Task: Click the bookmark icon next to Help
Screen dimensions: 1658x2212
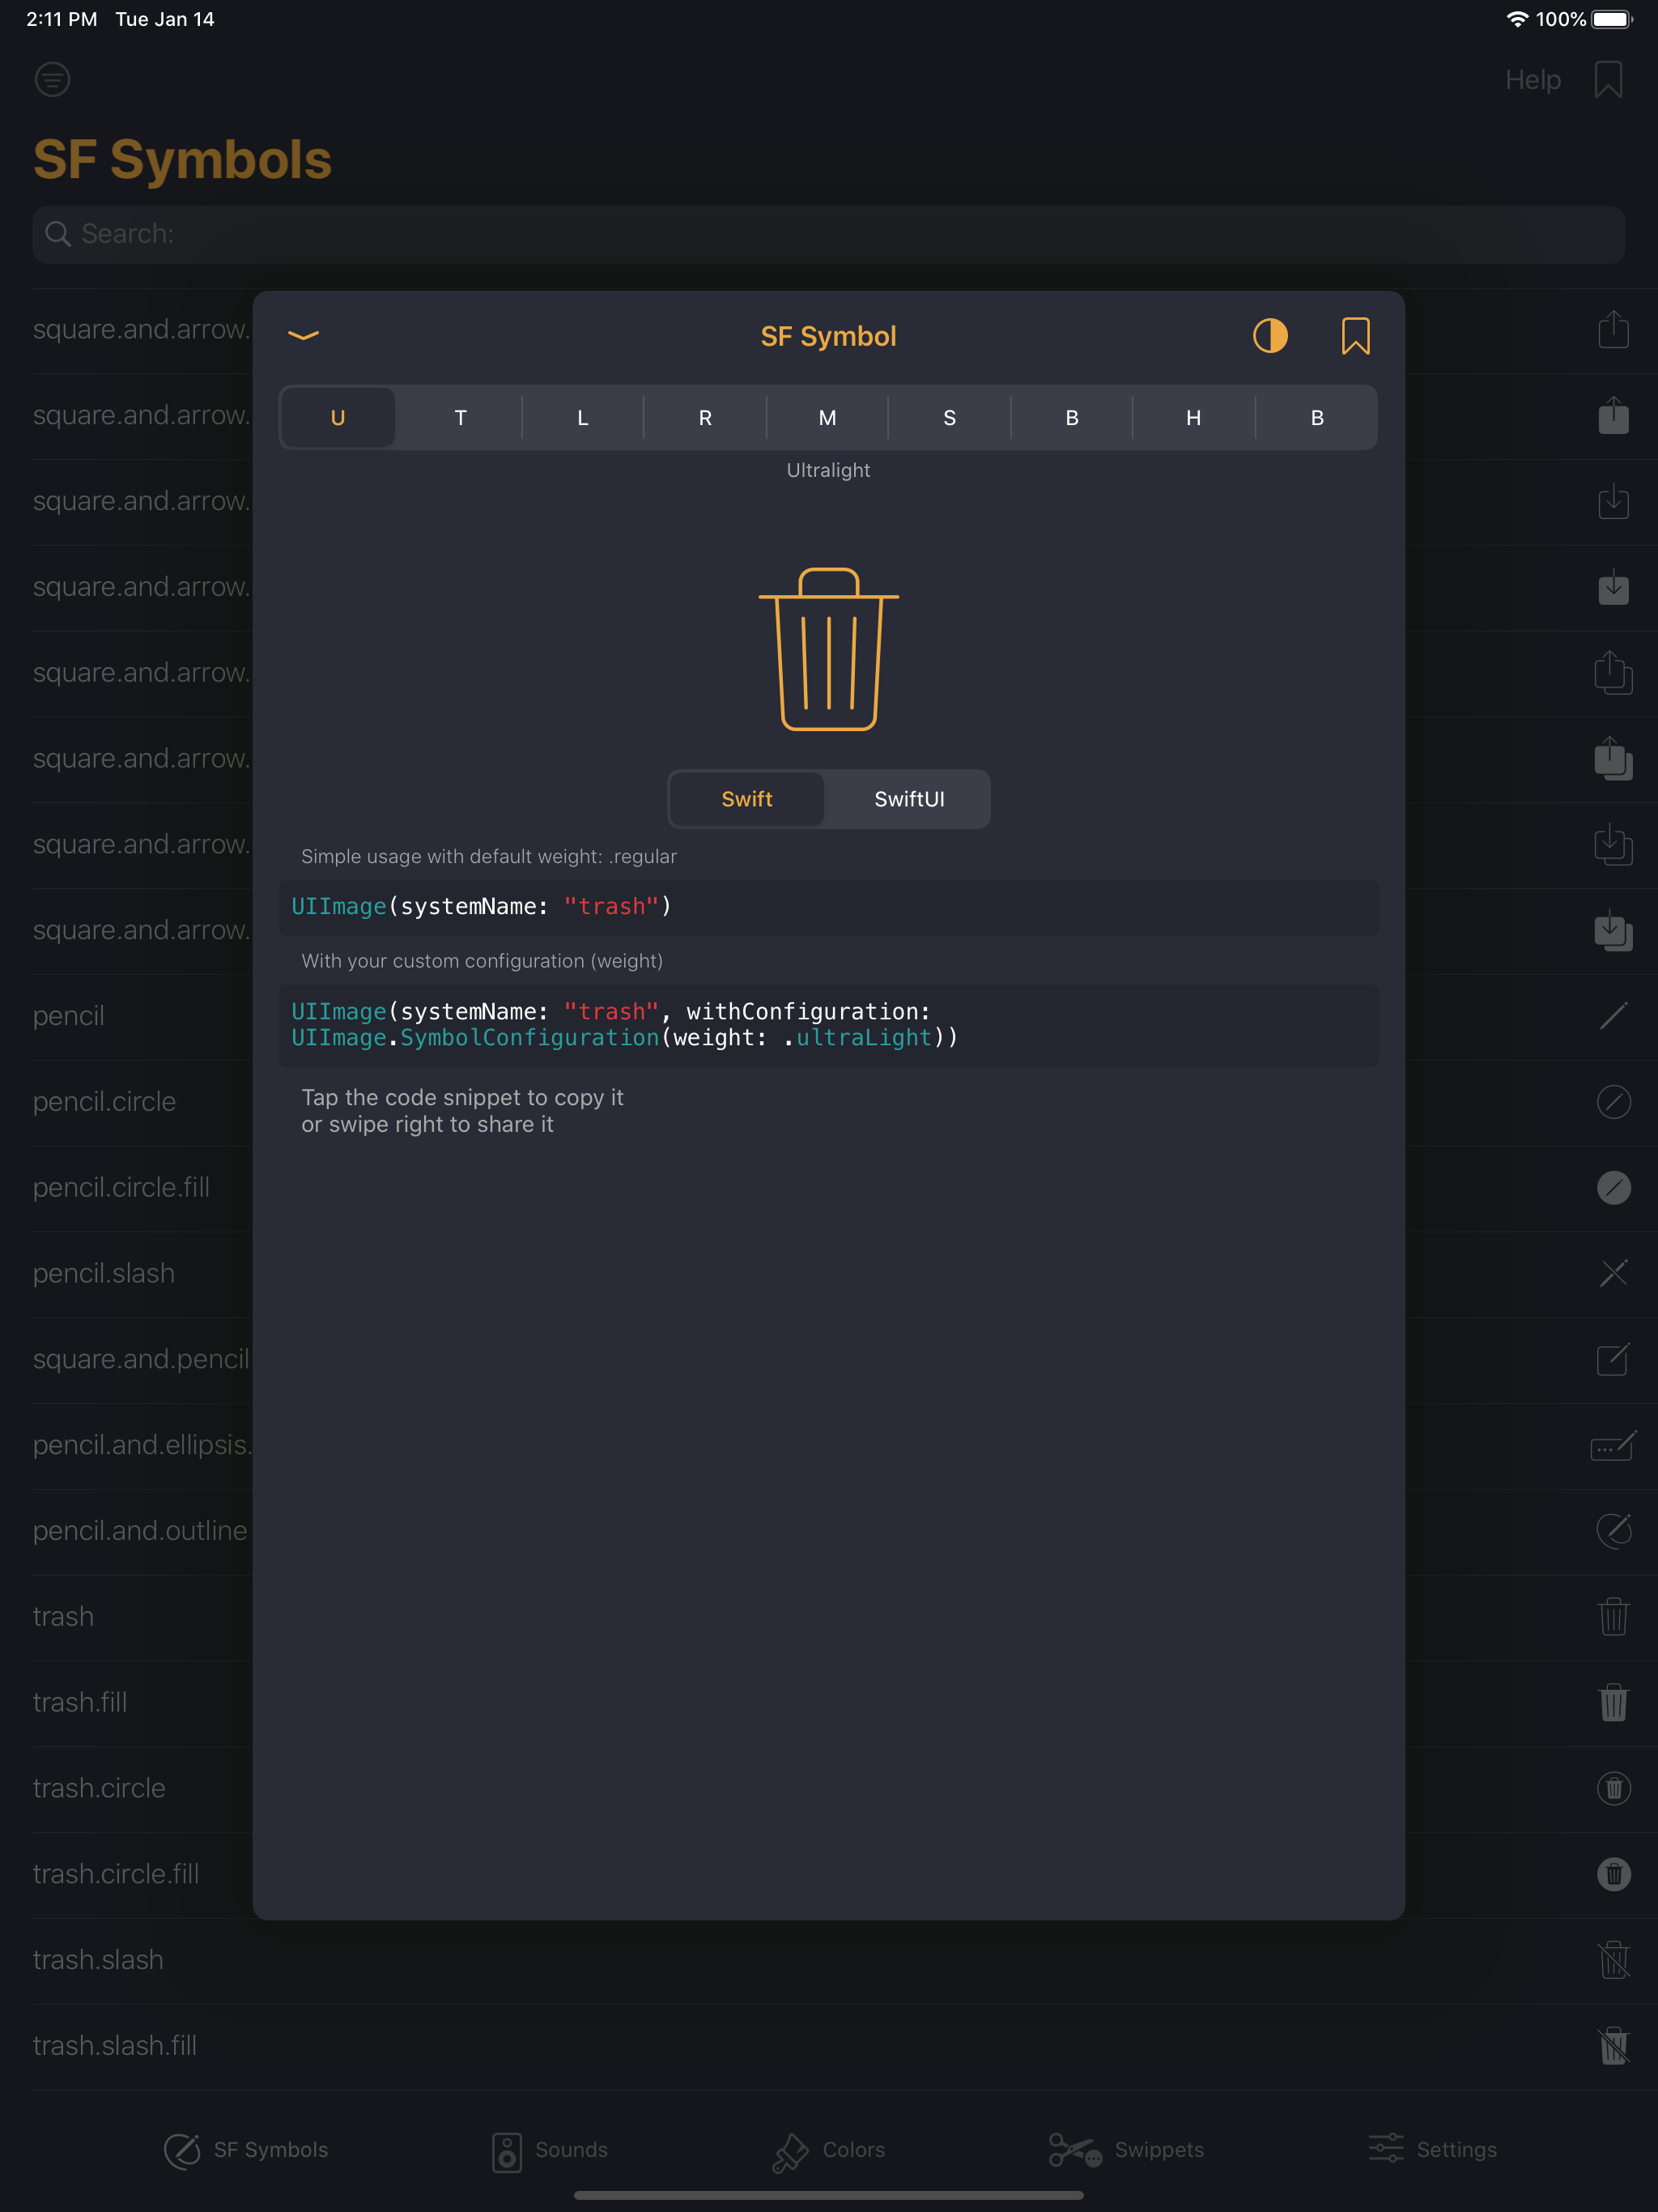Action: pyautogui.click(x=1608, y=80)
